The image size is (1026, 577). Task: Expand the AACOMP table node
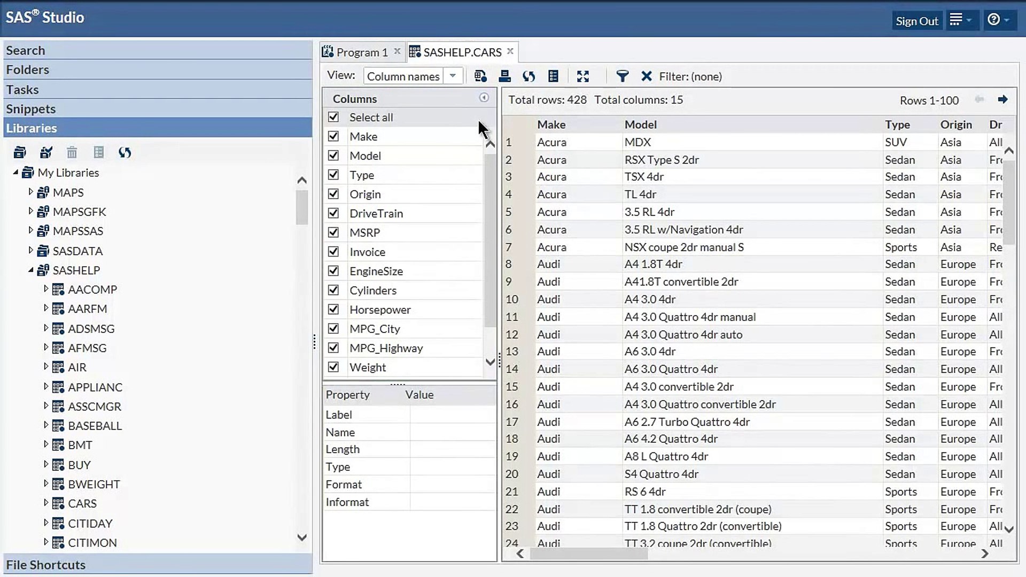click(45, 289)
